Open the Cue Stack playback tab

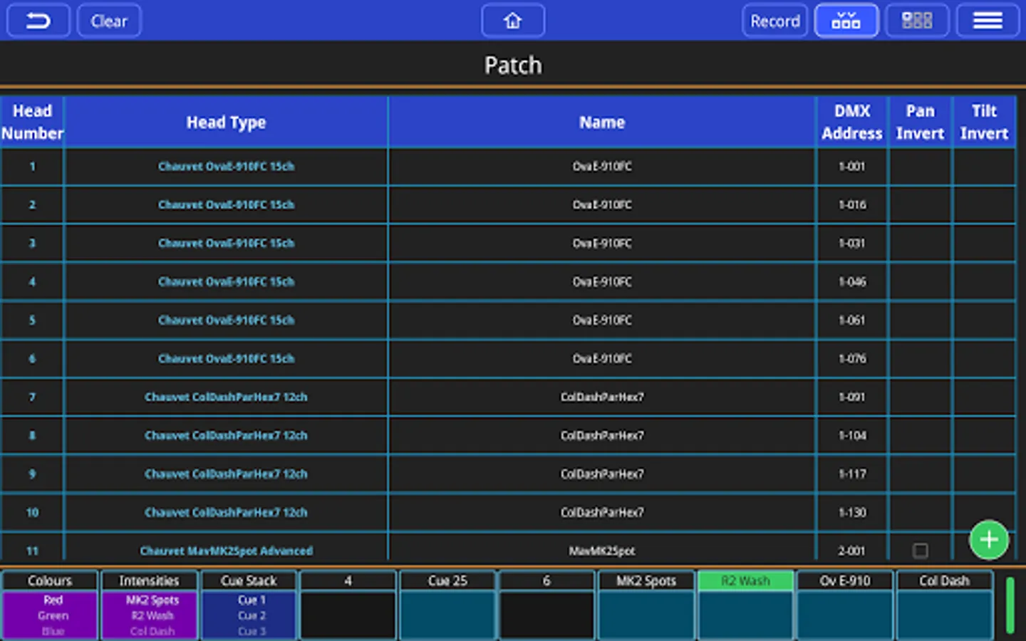249,580
